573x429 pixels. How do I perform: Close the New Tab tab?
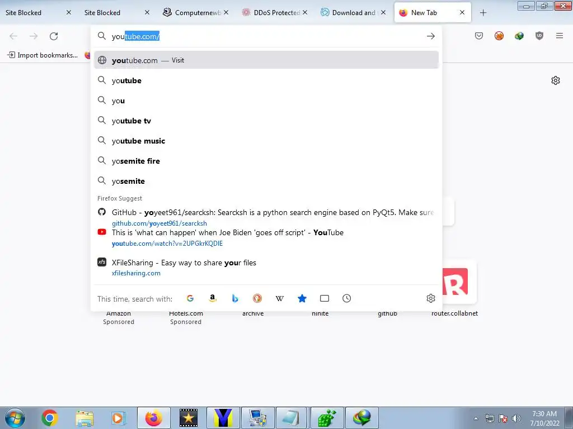click(462, 12)
